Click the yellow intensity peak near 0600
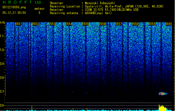The image size is (175, 111). point(163,108)
